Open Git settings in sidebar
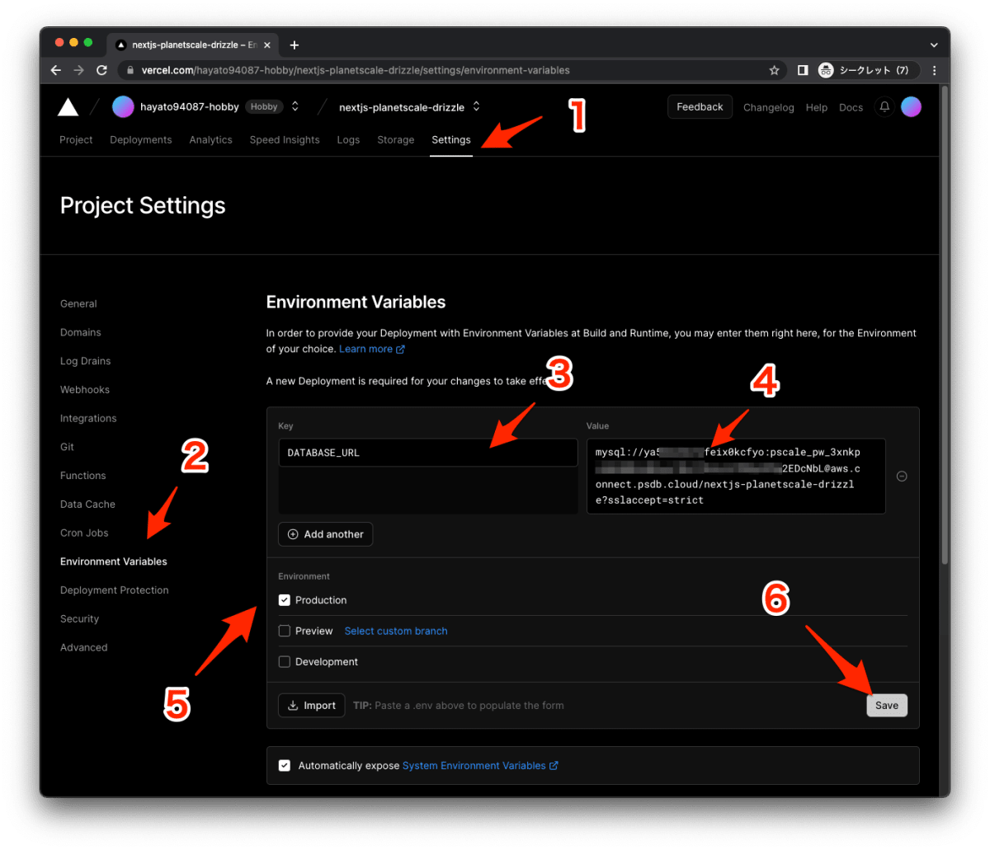The width and height of the screenshot is (990, 850). tap(67, 447)
